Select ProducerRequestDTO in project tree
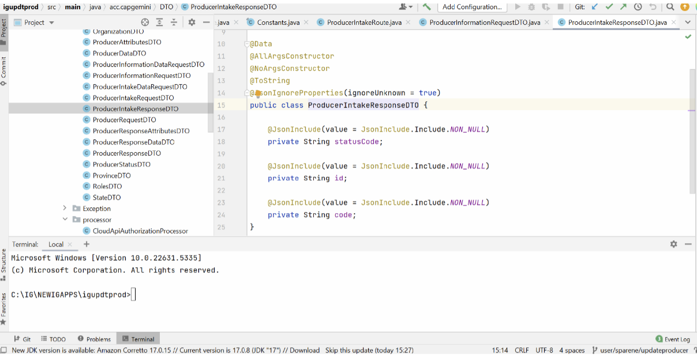Screen dimensions: 697x356 124,120
